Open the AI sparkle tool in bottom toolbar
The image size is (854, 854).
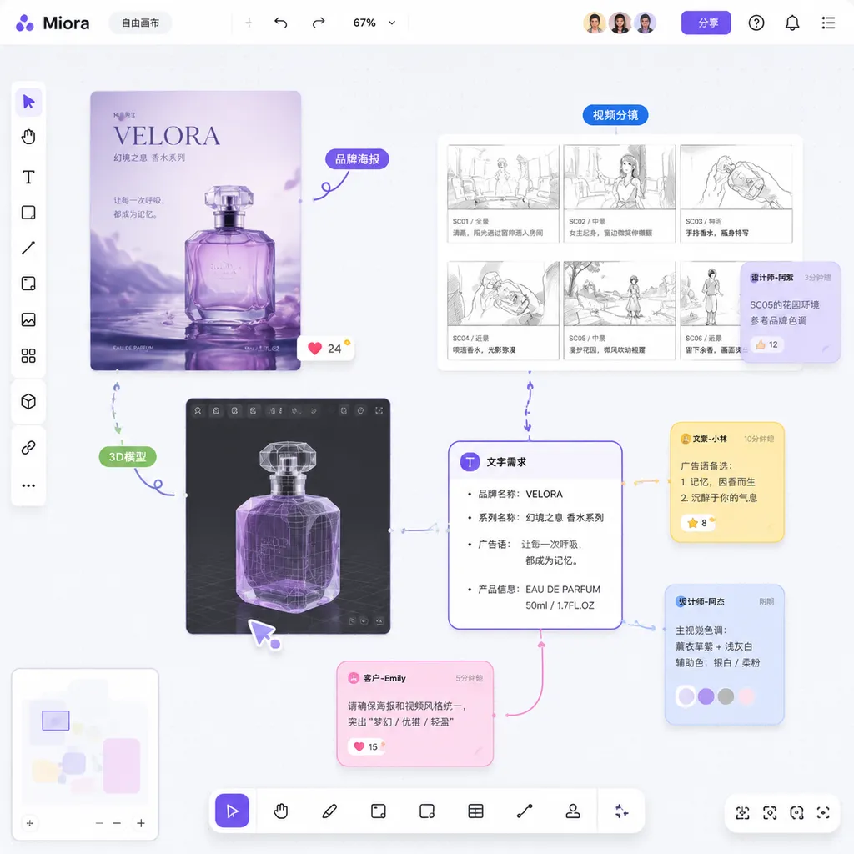[621, 811]
